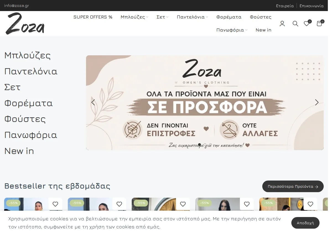
Task: Open Παντελόνια in top navigation
Action: pos(191,17)
